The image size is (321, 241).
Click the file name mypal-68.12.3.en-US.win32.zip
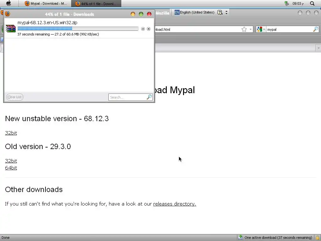pos(47,23)
